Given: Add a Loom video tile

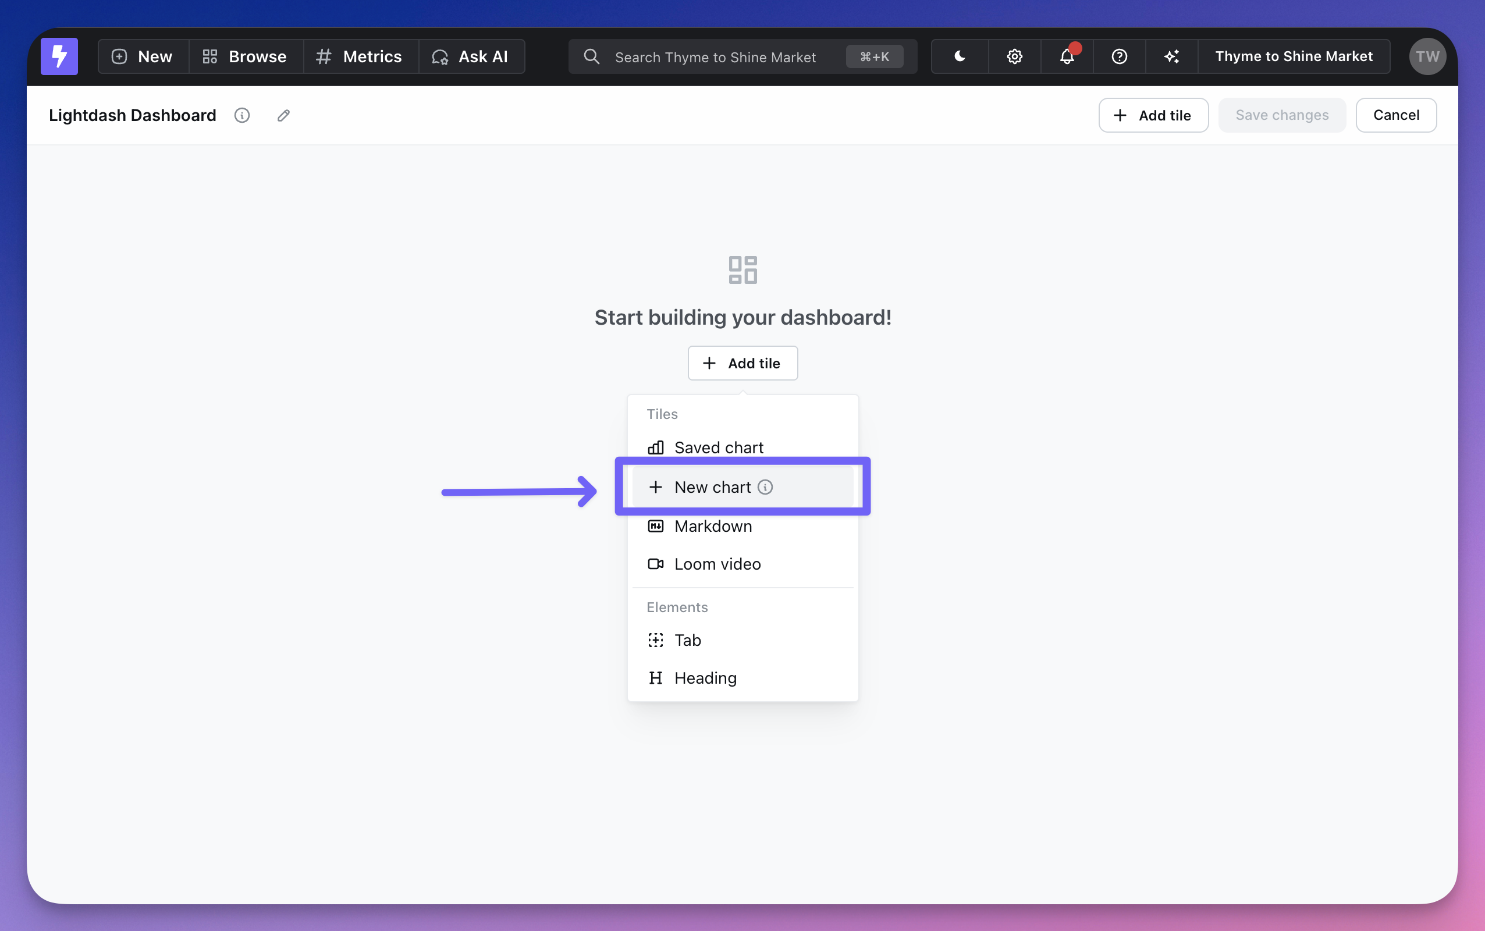Looking at the screenshot, I should pos(717,564).
